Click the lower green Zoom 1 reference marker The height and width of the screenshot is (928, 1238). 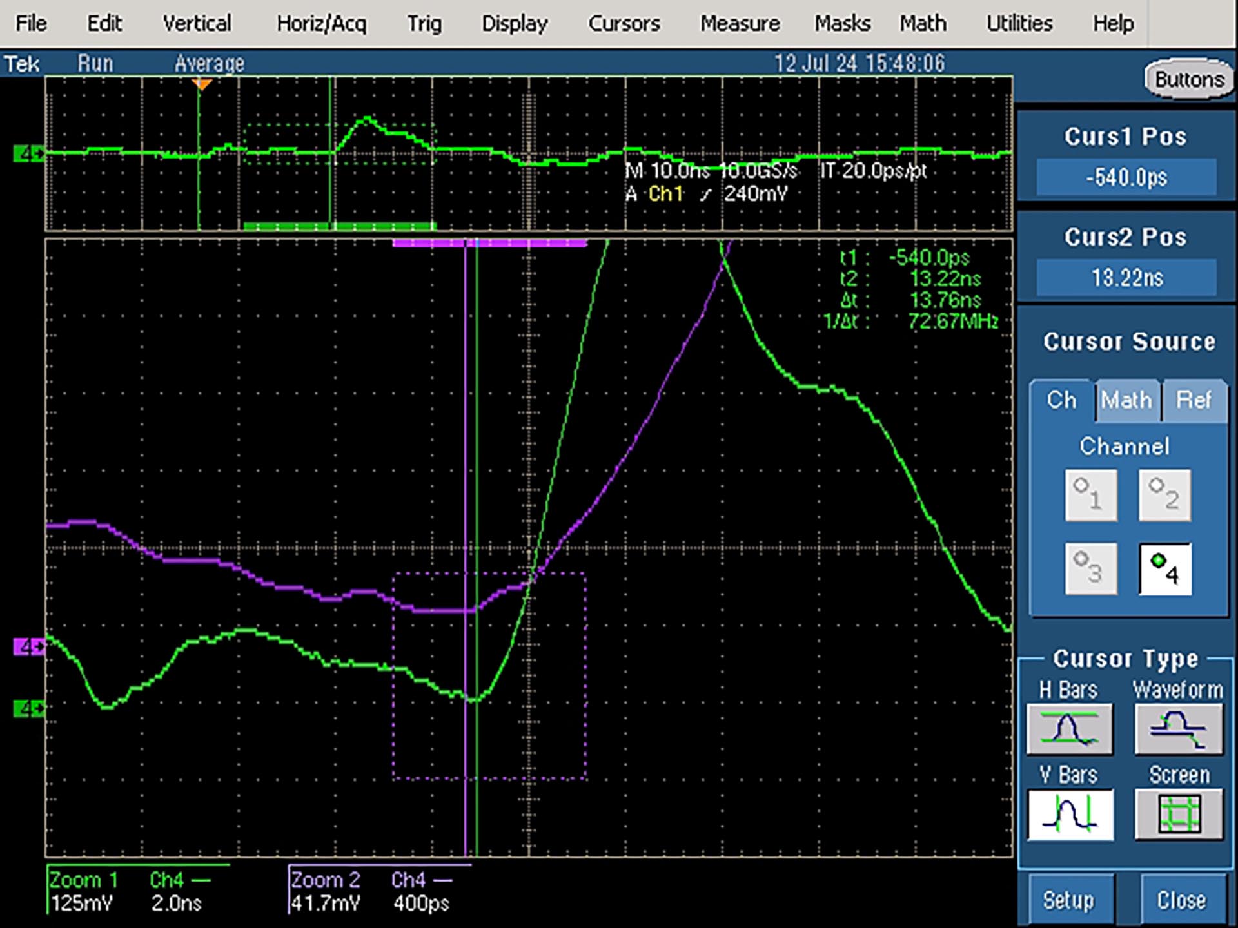pos(29,709)
